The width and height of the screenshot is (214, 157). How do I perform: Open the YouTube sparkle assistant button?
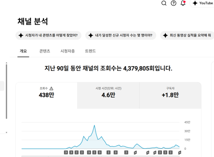[x=202, y=3]
